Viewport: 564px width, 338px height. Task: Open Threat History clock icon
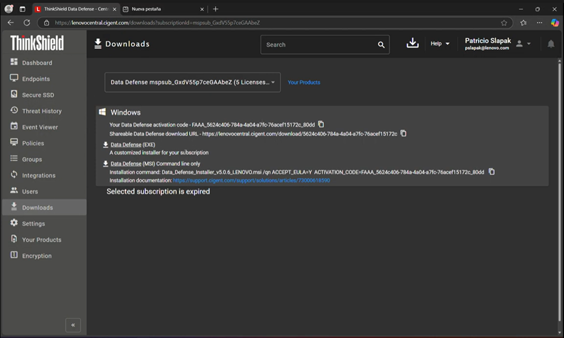point(14,110)
